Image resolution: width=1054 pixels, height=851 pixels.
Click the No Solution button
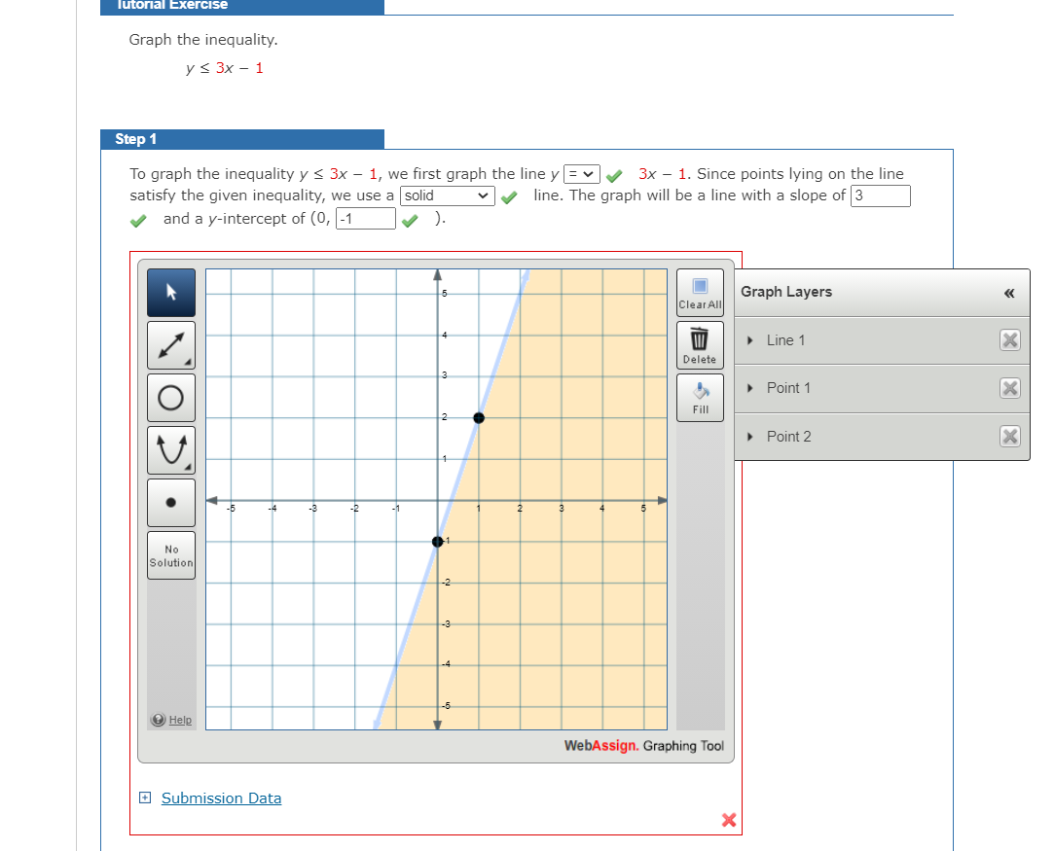[x=170, y=555]
